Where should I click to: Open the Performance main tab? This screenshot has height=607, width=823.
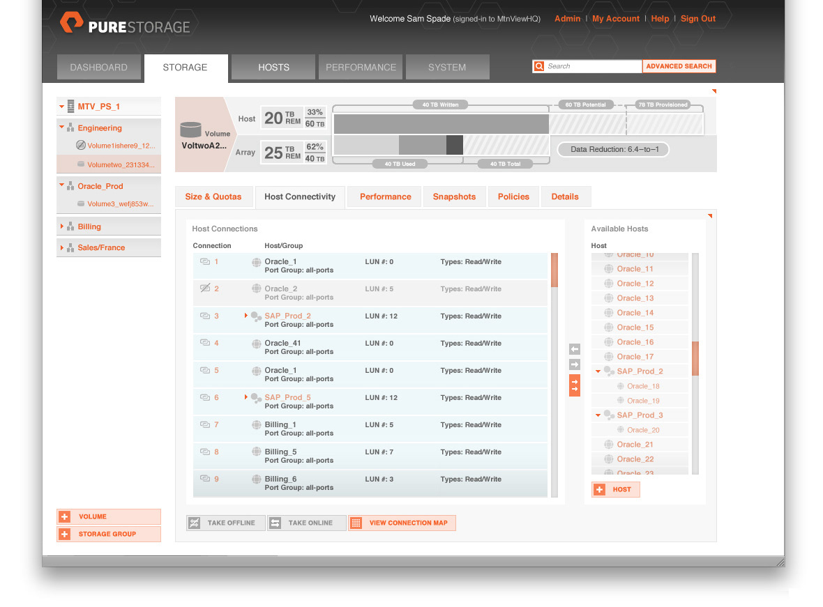[361, 67]
